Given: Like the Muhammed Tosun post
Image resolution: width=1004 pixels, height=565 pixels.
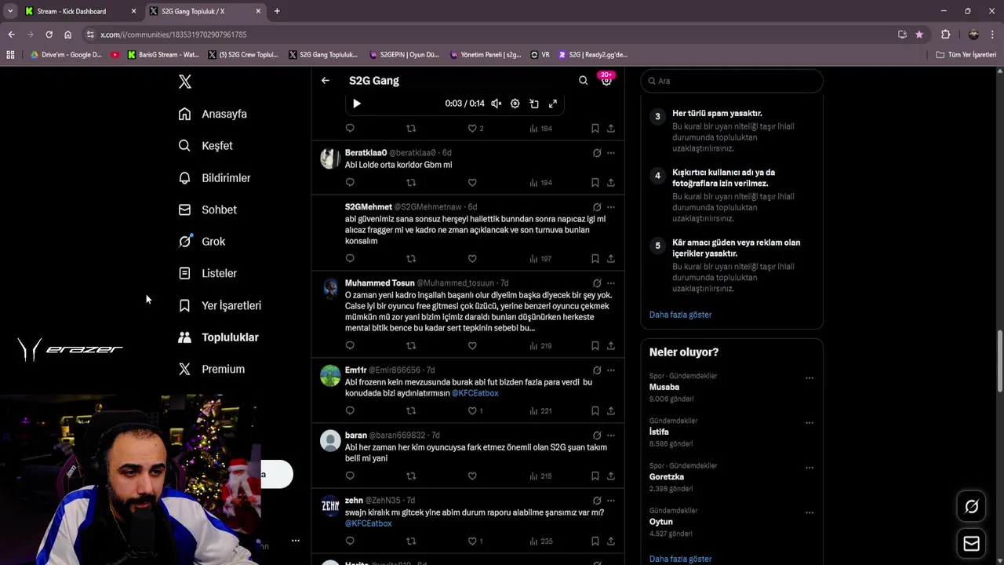Looking at the screenshot, I should click(472, 346).
